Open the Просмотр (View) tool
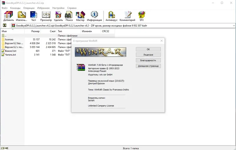 (x=46, y=15)
